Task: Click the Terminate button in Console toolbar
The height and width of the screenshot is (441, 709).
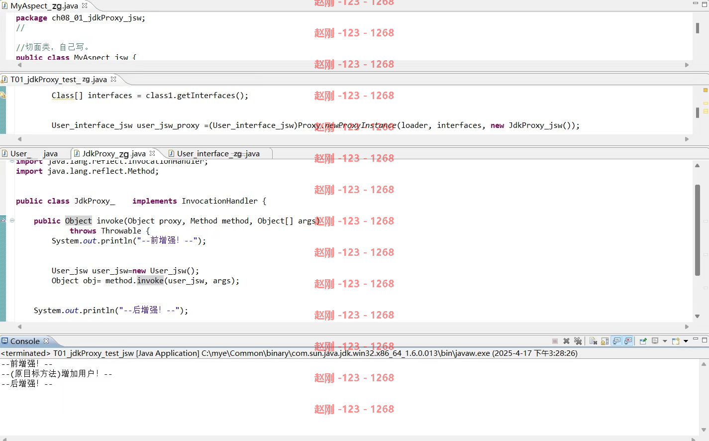Action: [x=555, y=341]
